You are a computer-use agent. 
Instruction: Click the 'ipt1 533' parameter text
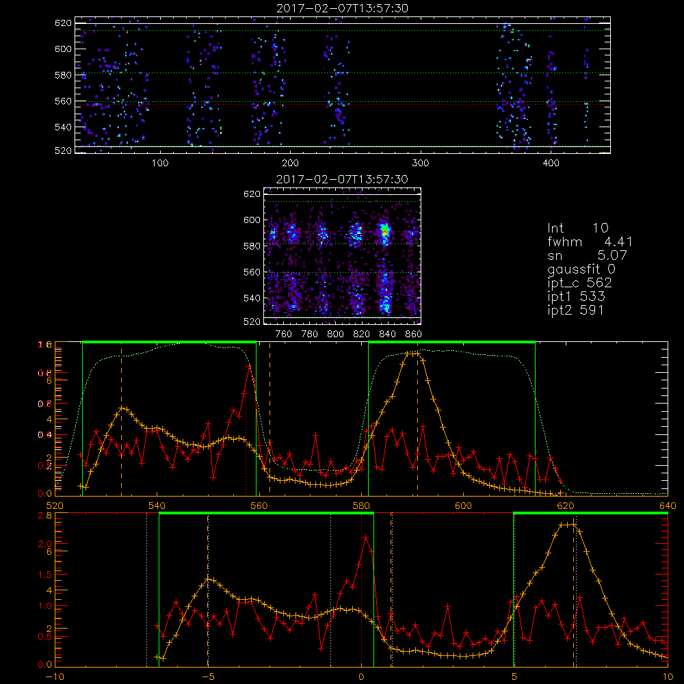[576, 297]
